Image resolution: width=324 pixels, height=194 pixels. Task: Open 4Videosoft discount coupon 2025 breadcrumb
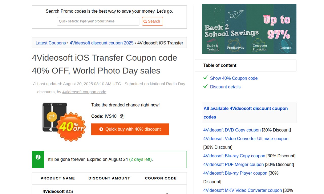[102, 43]
